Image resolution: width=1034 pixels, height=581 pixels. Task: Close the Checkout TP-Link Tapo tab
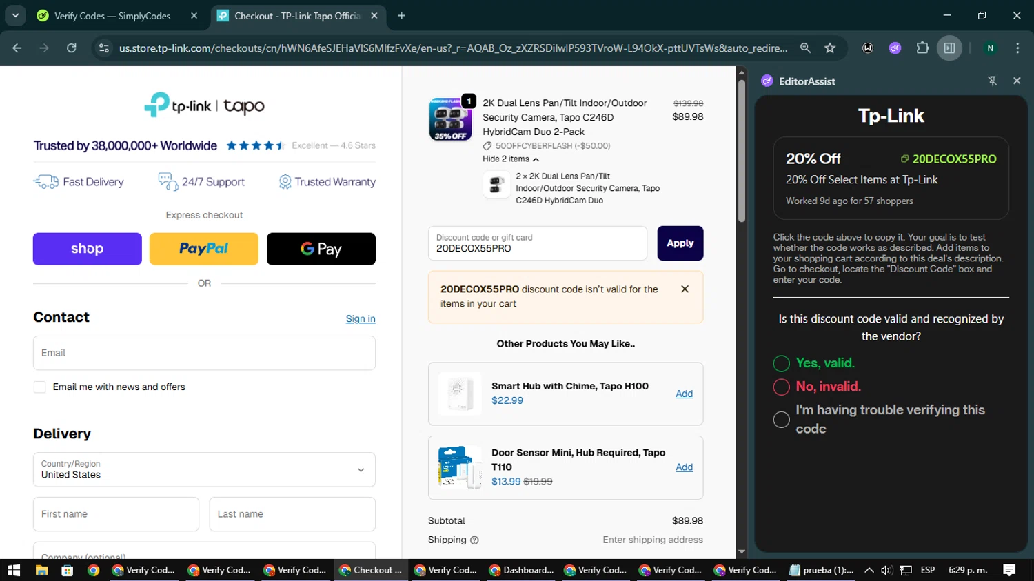pyautogui.click(x=374, y=16)
